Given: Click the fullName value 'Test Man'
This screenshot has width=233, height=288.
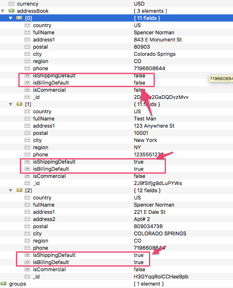Looking at the screenshot, I should tap(145, 118).
